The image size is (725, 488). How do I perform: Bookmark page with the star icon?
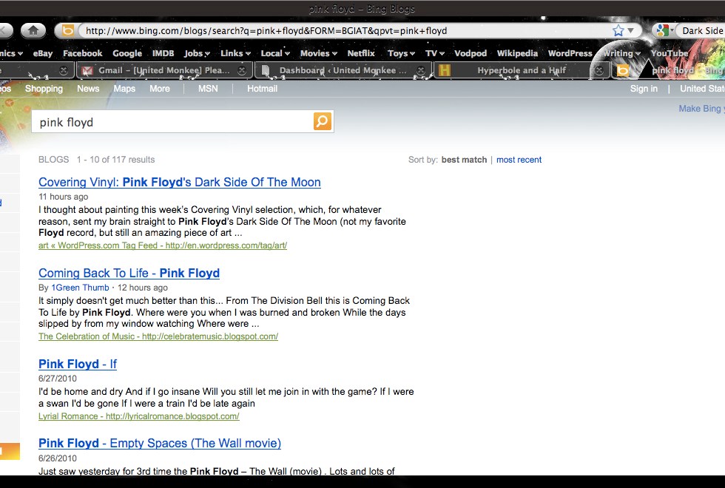(618, 30)
